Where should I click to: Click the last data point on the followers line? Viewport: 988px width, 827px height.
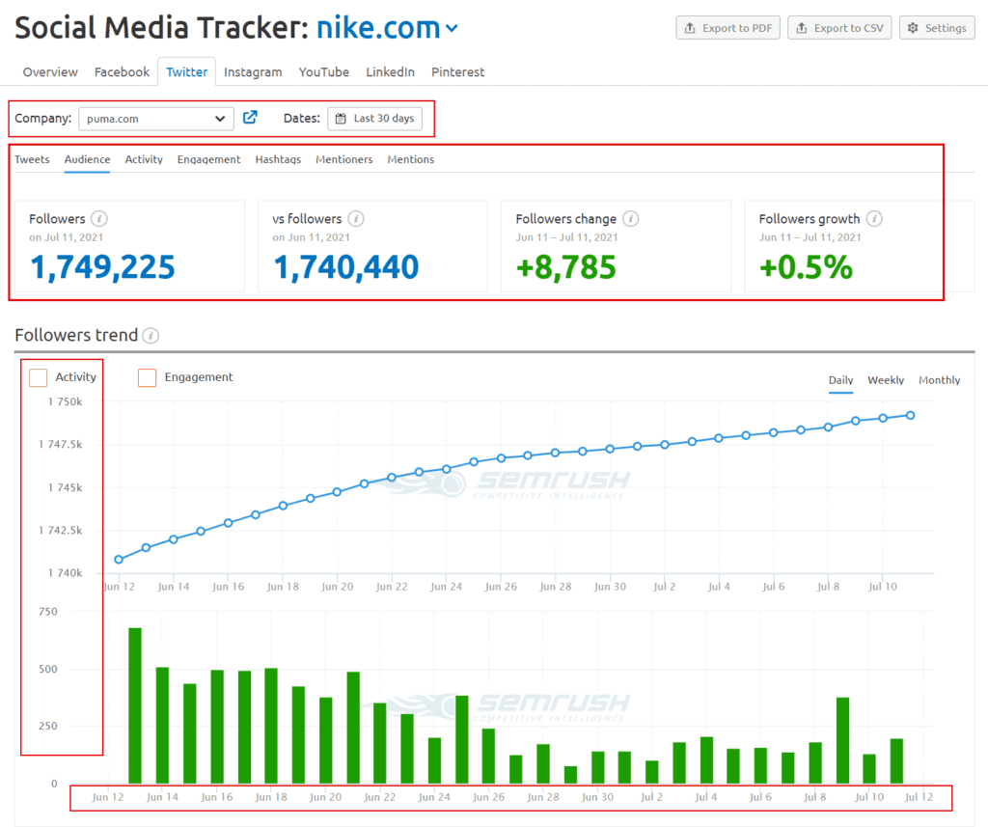pyautogui.click(x=911, y=415)
